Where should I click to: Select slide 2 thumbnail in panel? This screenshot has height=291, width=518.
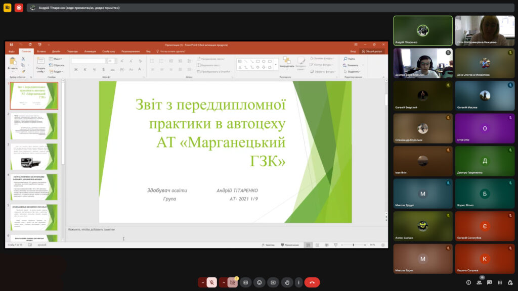34,126
